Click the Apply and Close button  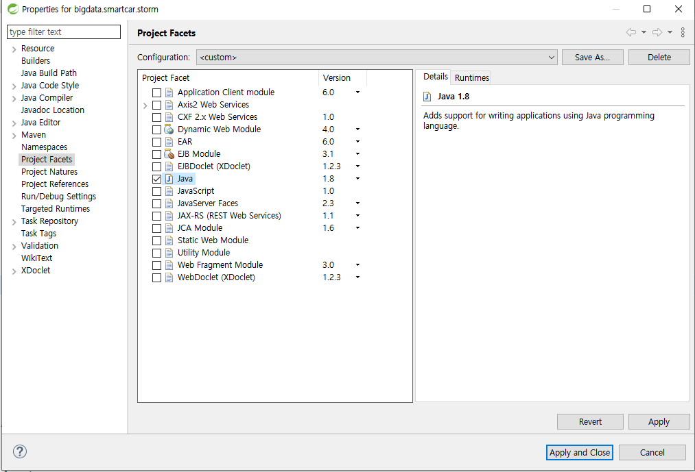579,452
